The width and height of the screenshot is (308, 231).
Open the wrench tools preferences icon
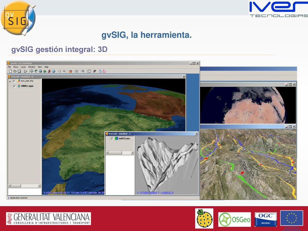pyautogui.click(x=95, y=71)
